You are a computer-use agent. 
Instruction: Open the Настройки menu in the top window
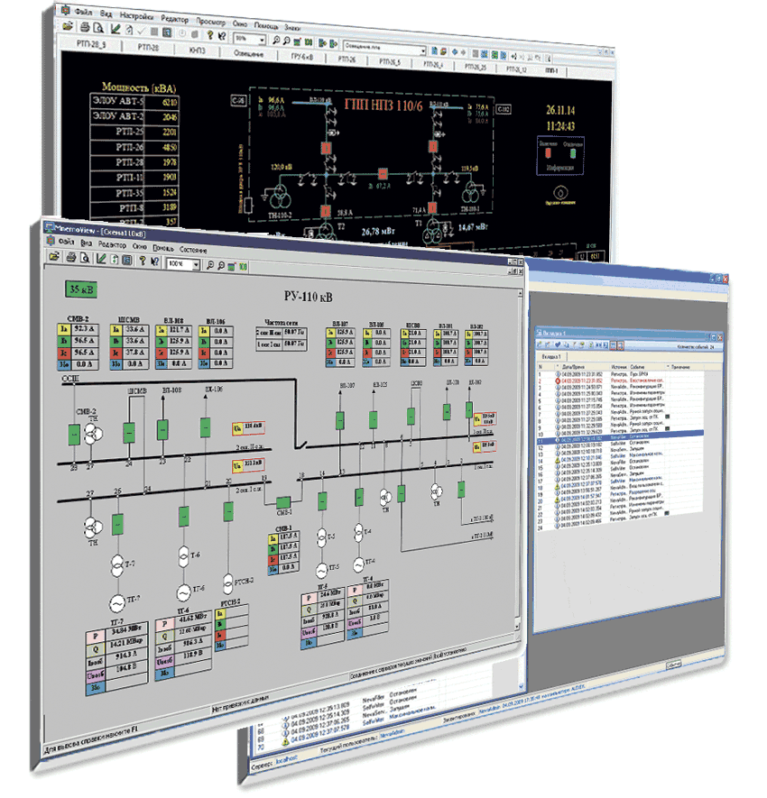[x=136, y=16]
